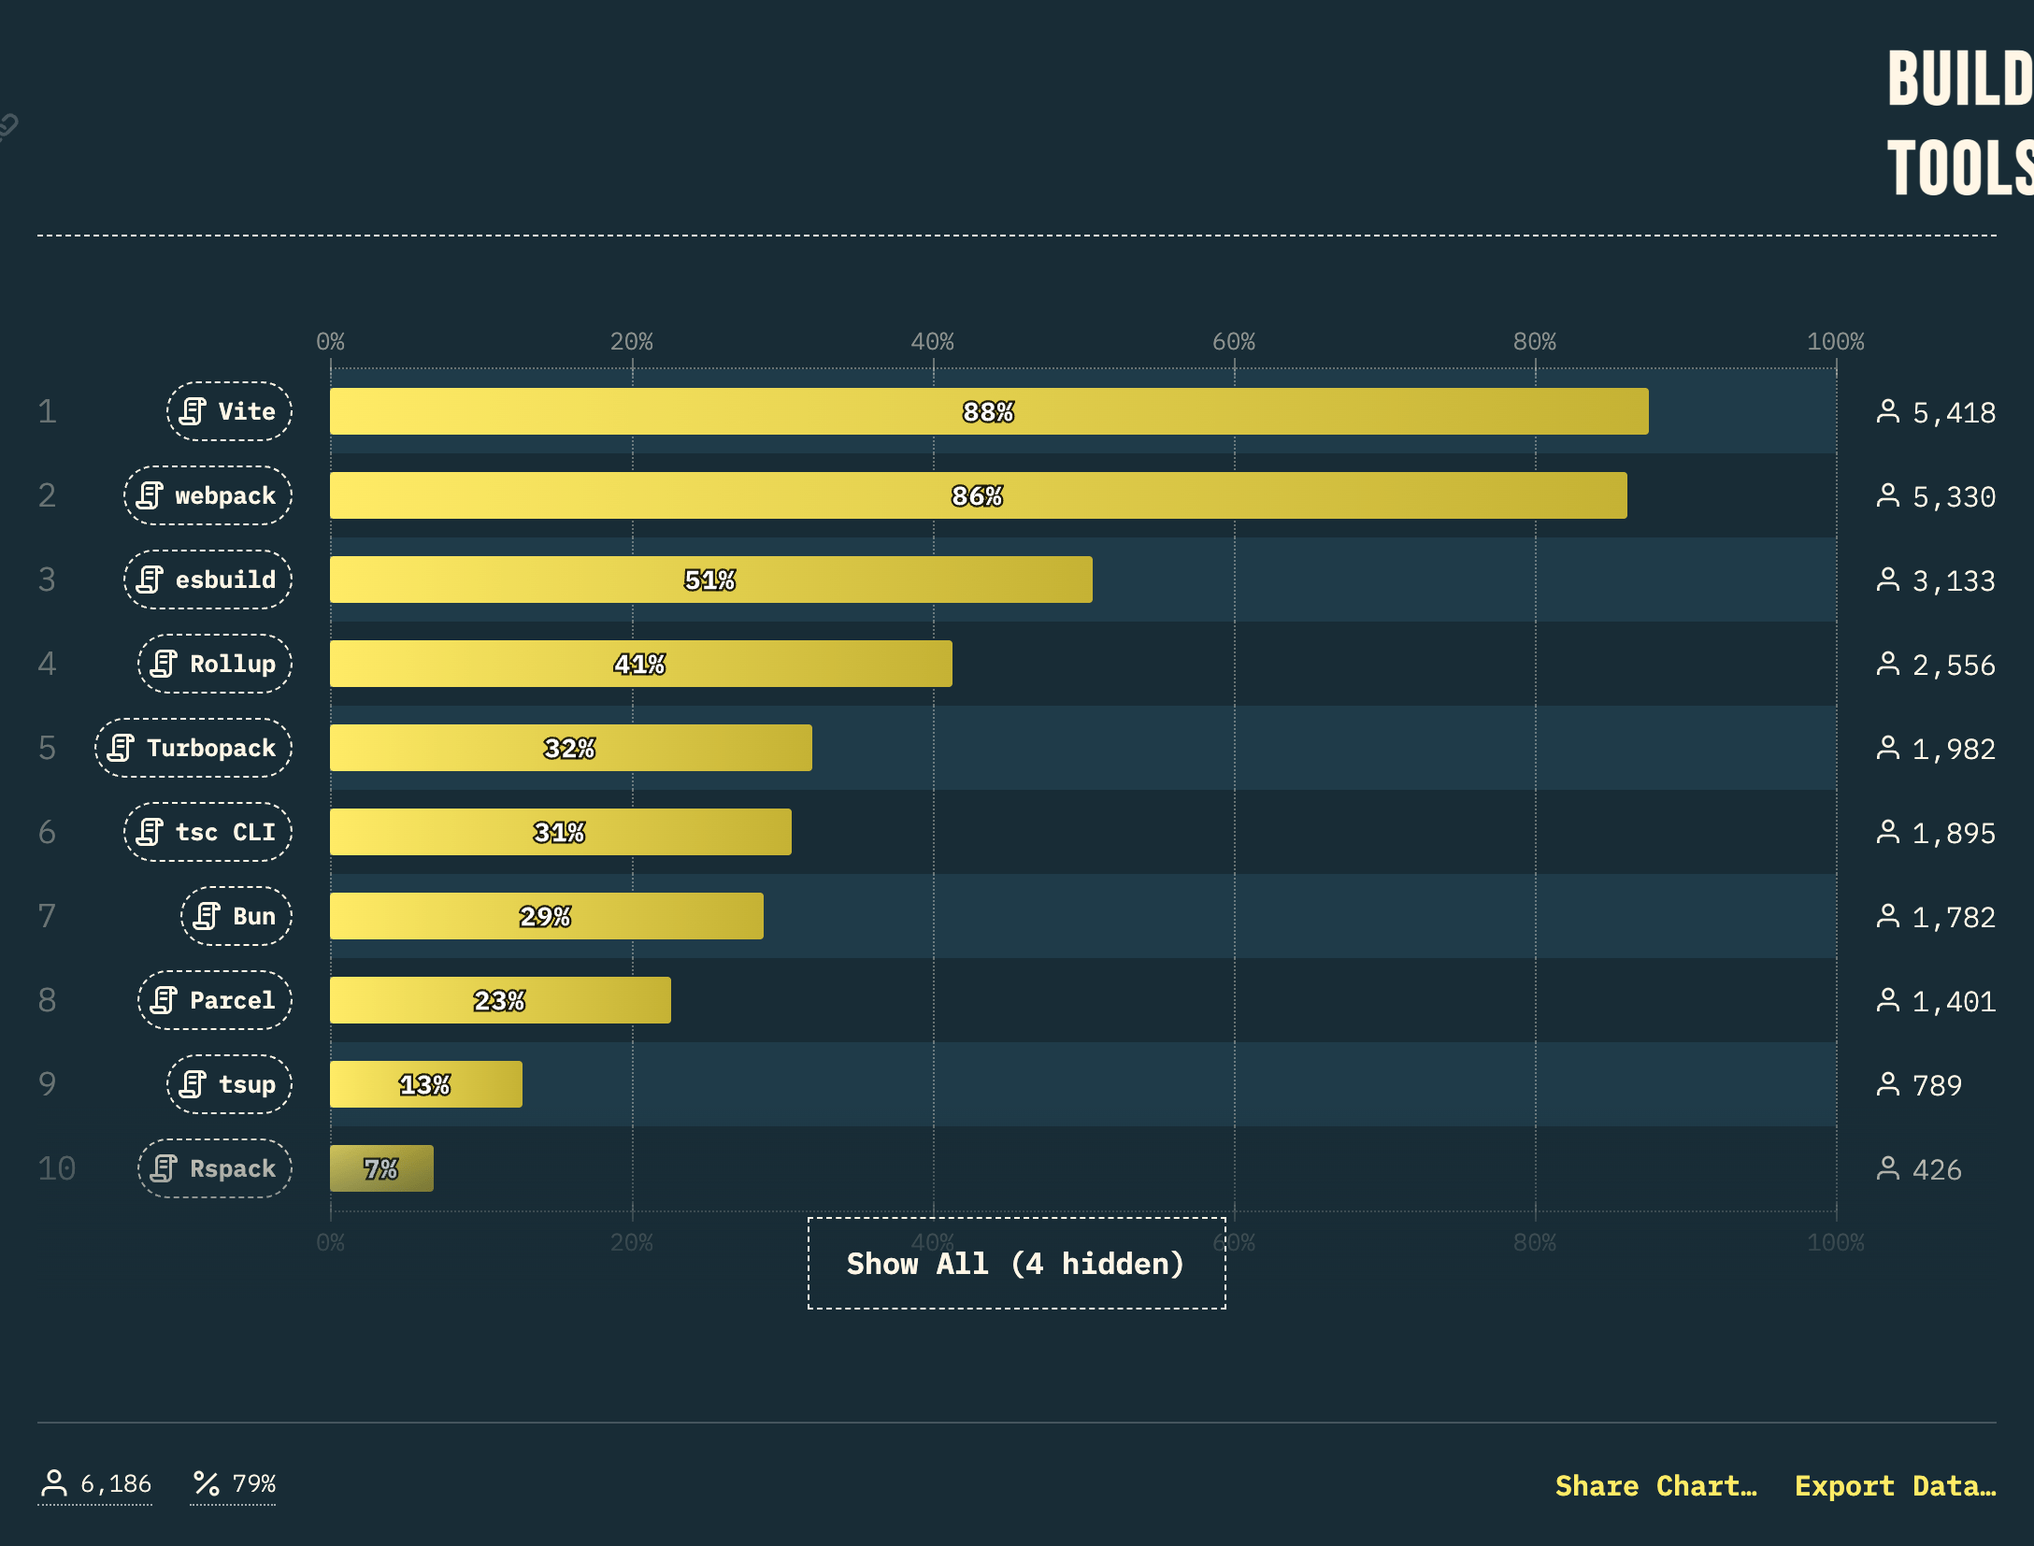Viewport: 2034px width, 1546px height.
Task: Toggle the 79% percentage view
Action: point(234,1484)
